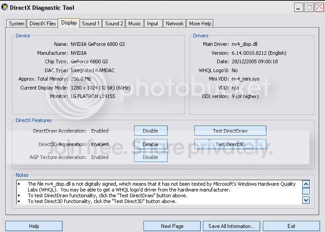Image resolution: width=325 pixels, height=232 pixels.
Task: Close the DirectX Diagnostic Tool window
Action: 319,8
